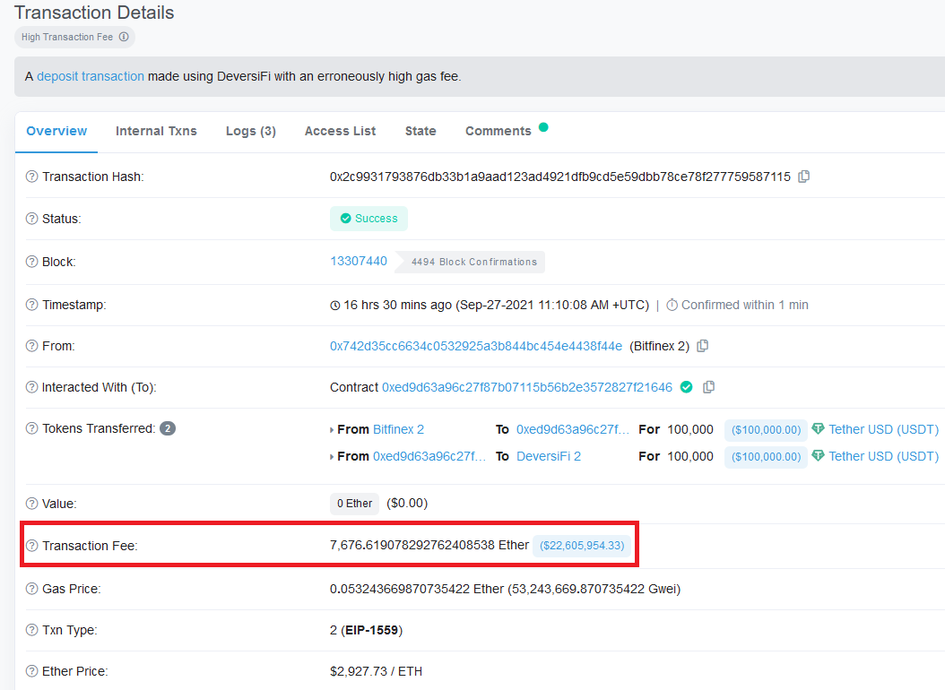
Task: Click ($100,000.00) badge in first transfer row
Action: (x=766, y=430)
